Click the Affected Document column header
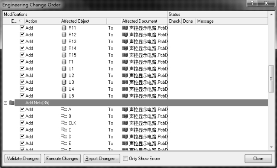277x168 pixels. pyautogui.click(x=144, y=21)
